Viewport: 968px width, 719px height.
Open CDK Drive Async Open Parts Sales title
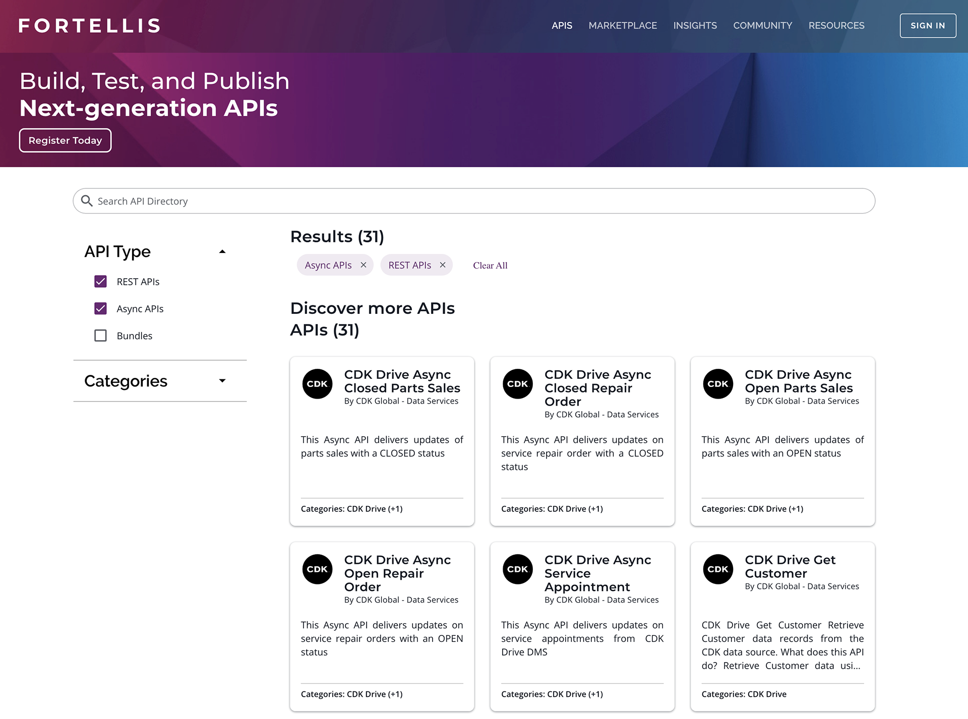tap(799, 381)
